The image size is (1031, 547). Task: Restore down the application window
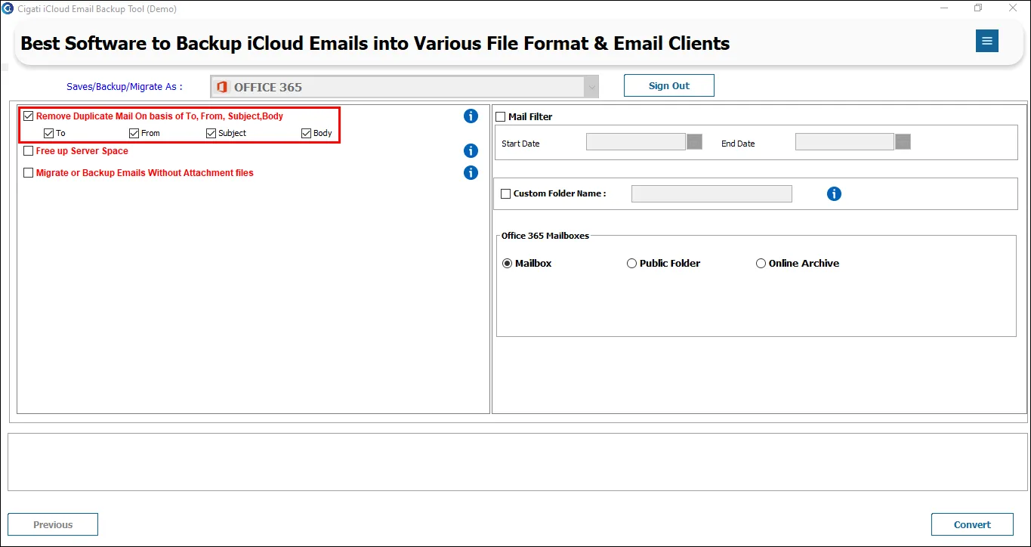click(978, 8)
